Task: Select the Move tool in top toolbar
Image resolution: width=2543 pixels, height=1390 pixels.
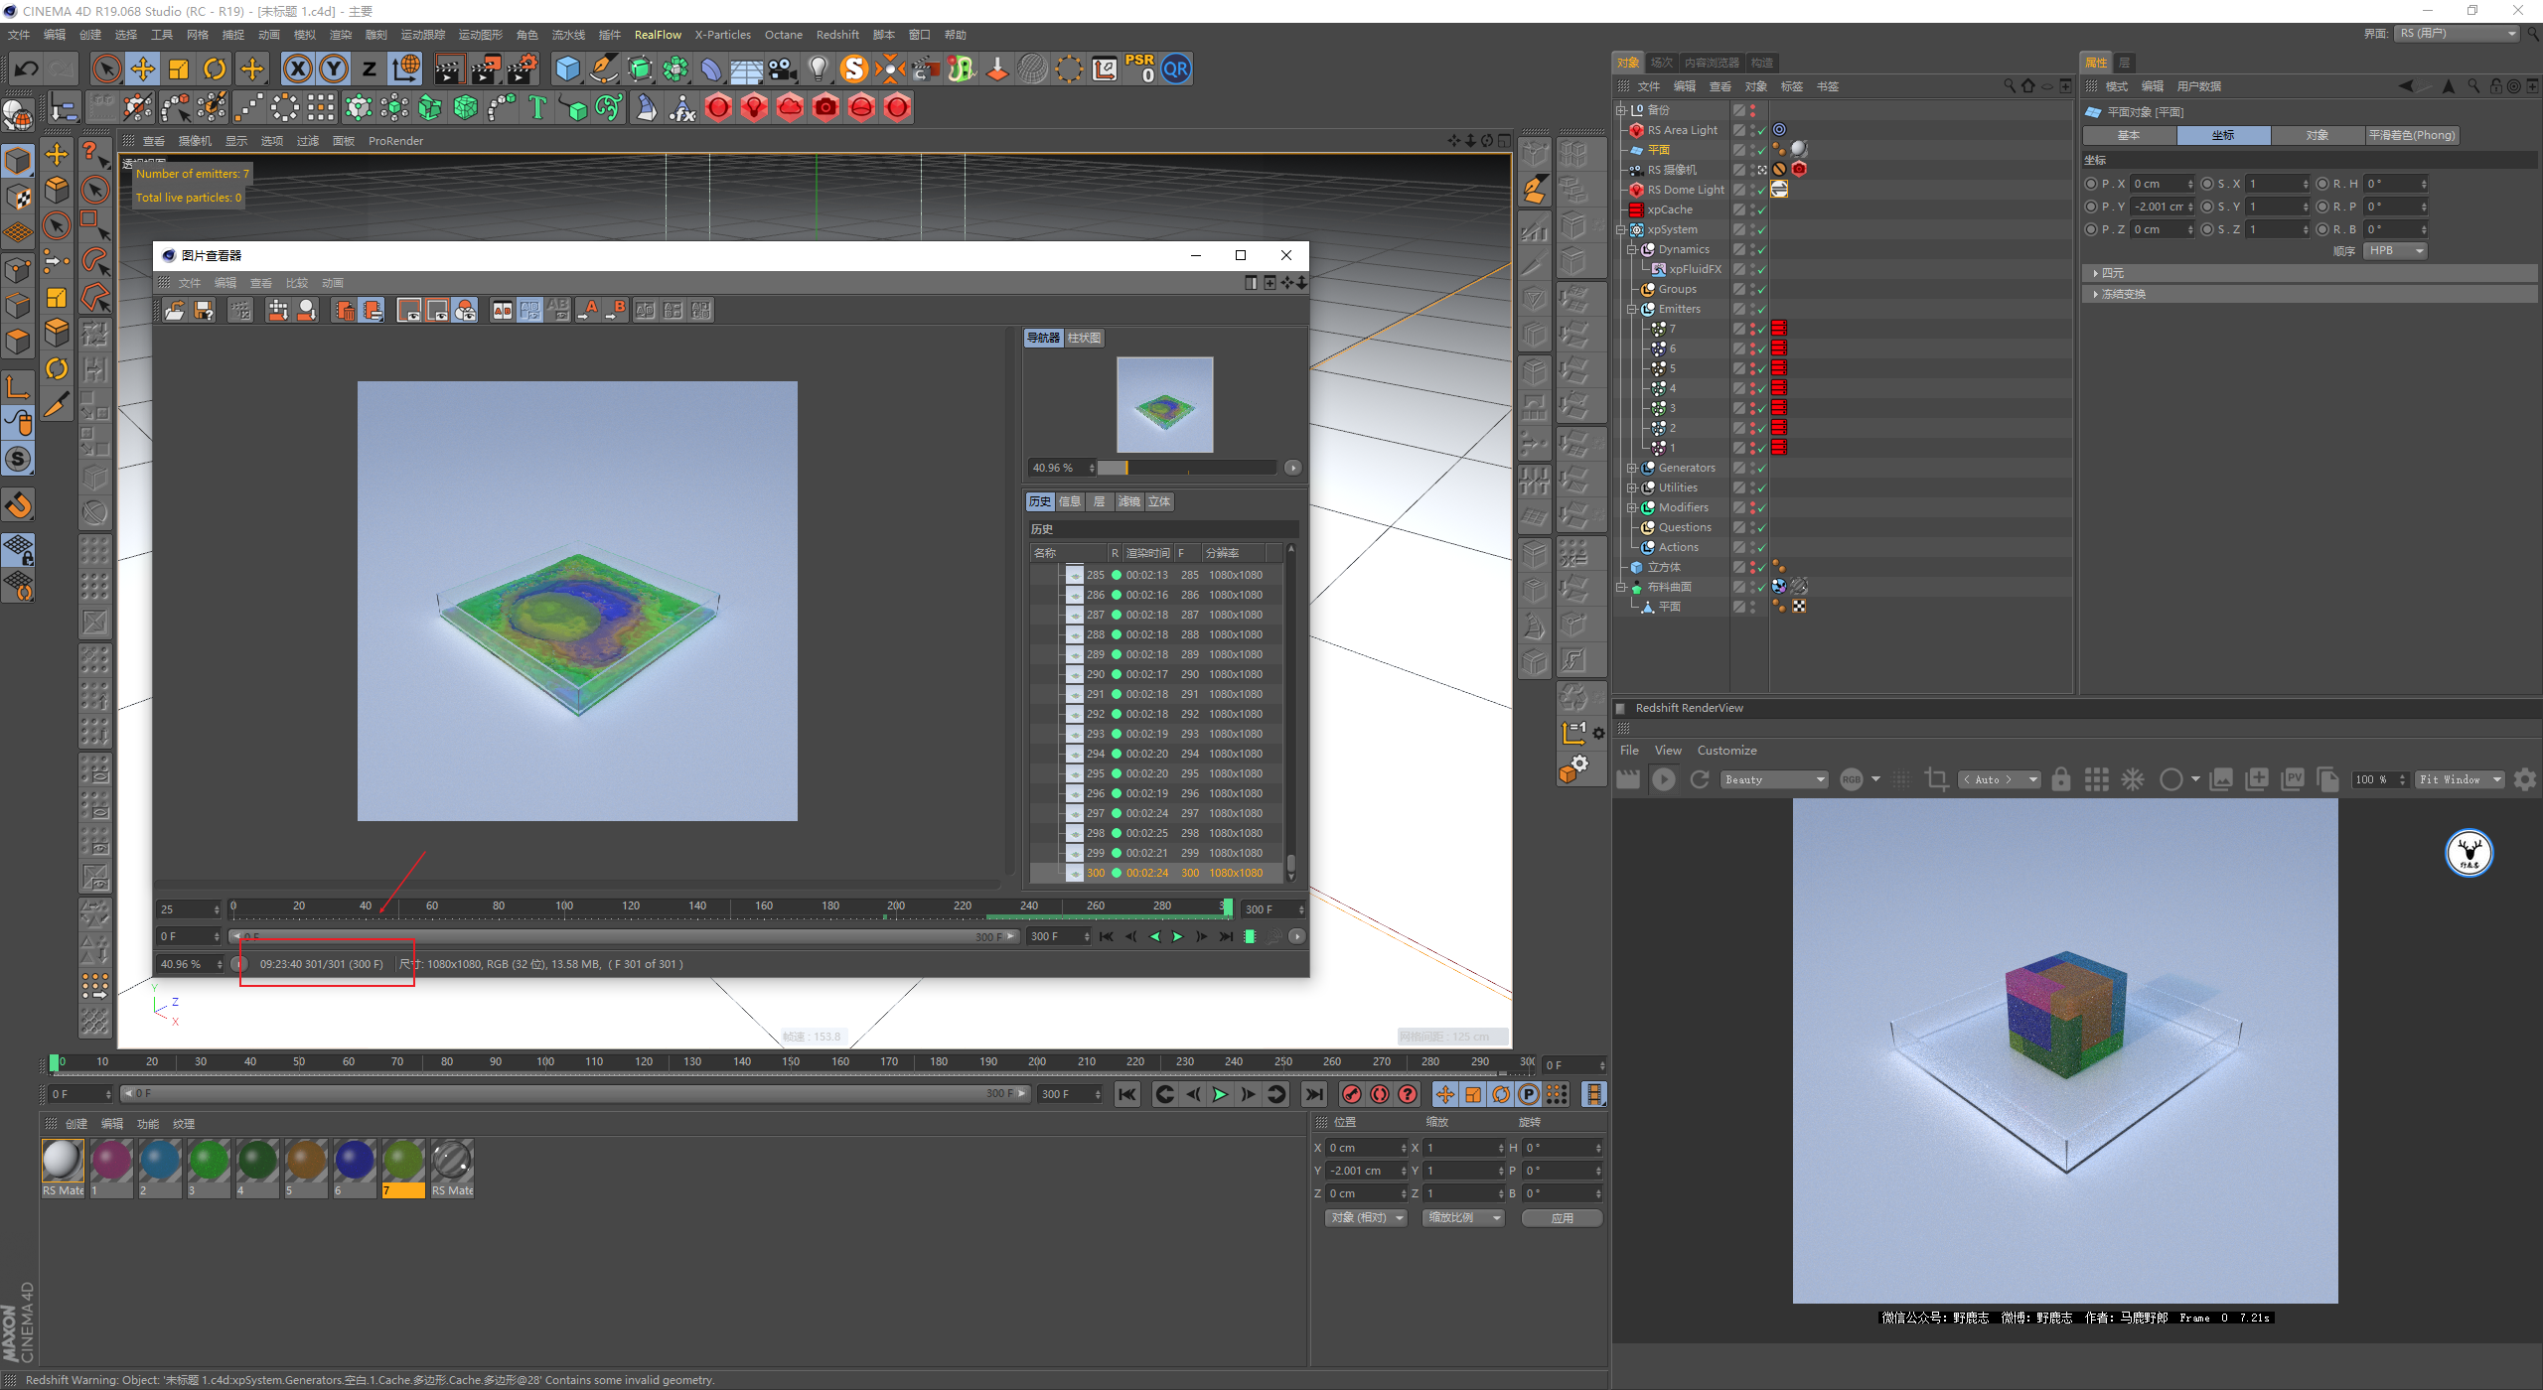Action: pyautogui.click(x=143, y=69)
